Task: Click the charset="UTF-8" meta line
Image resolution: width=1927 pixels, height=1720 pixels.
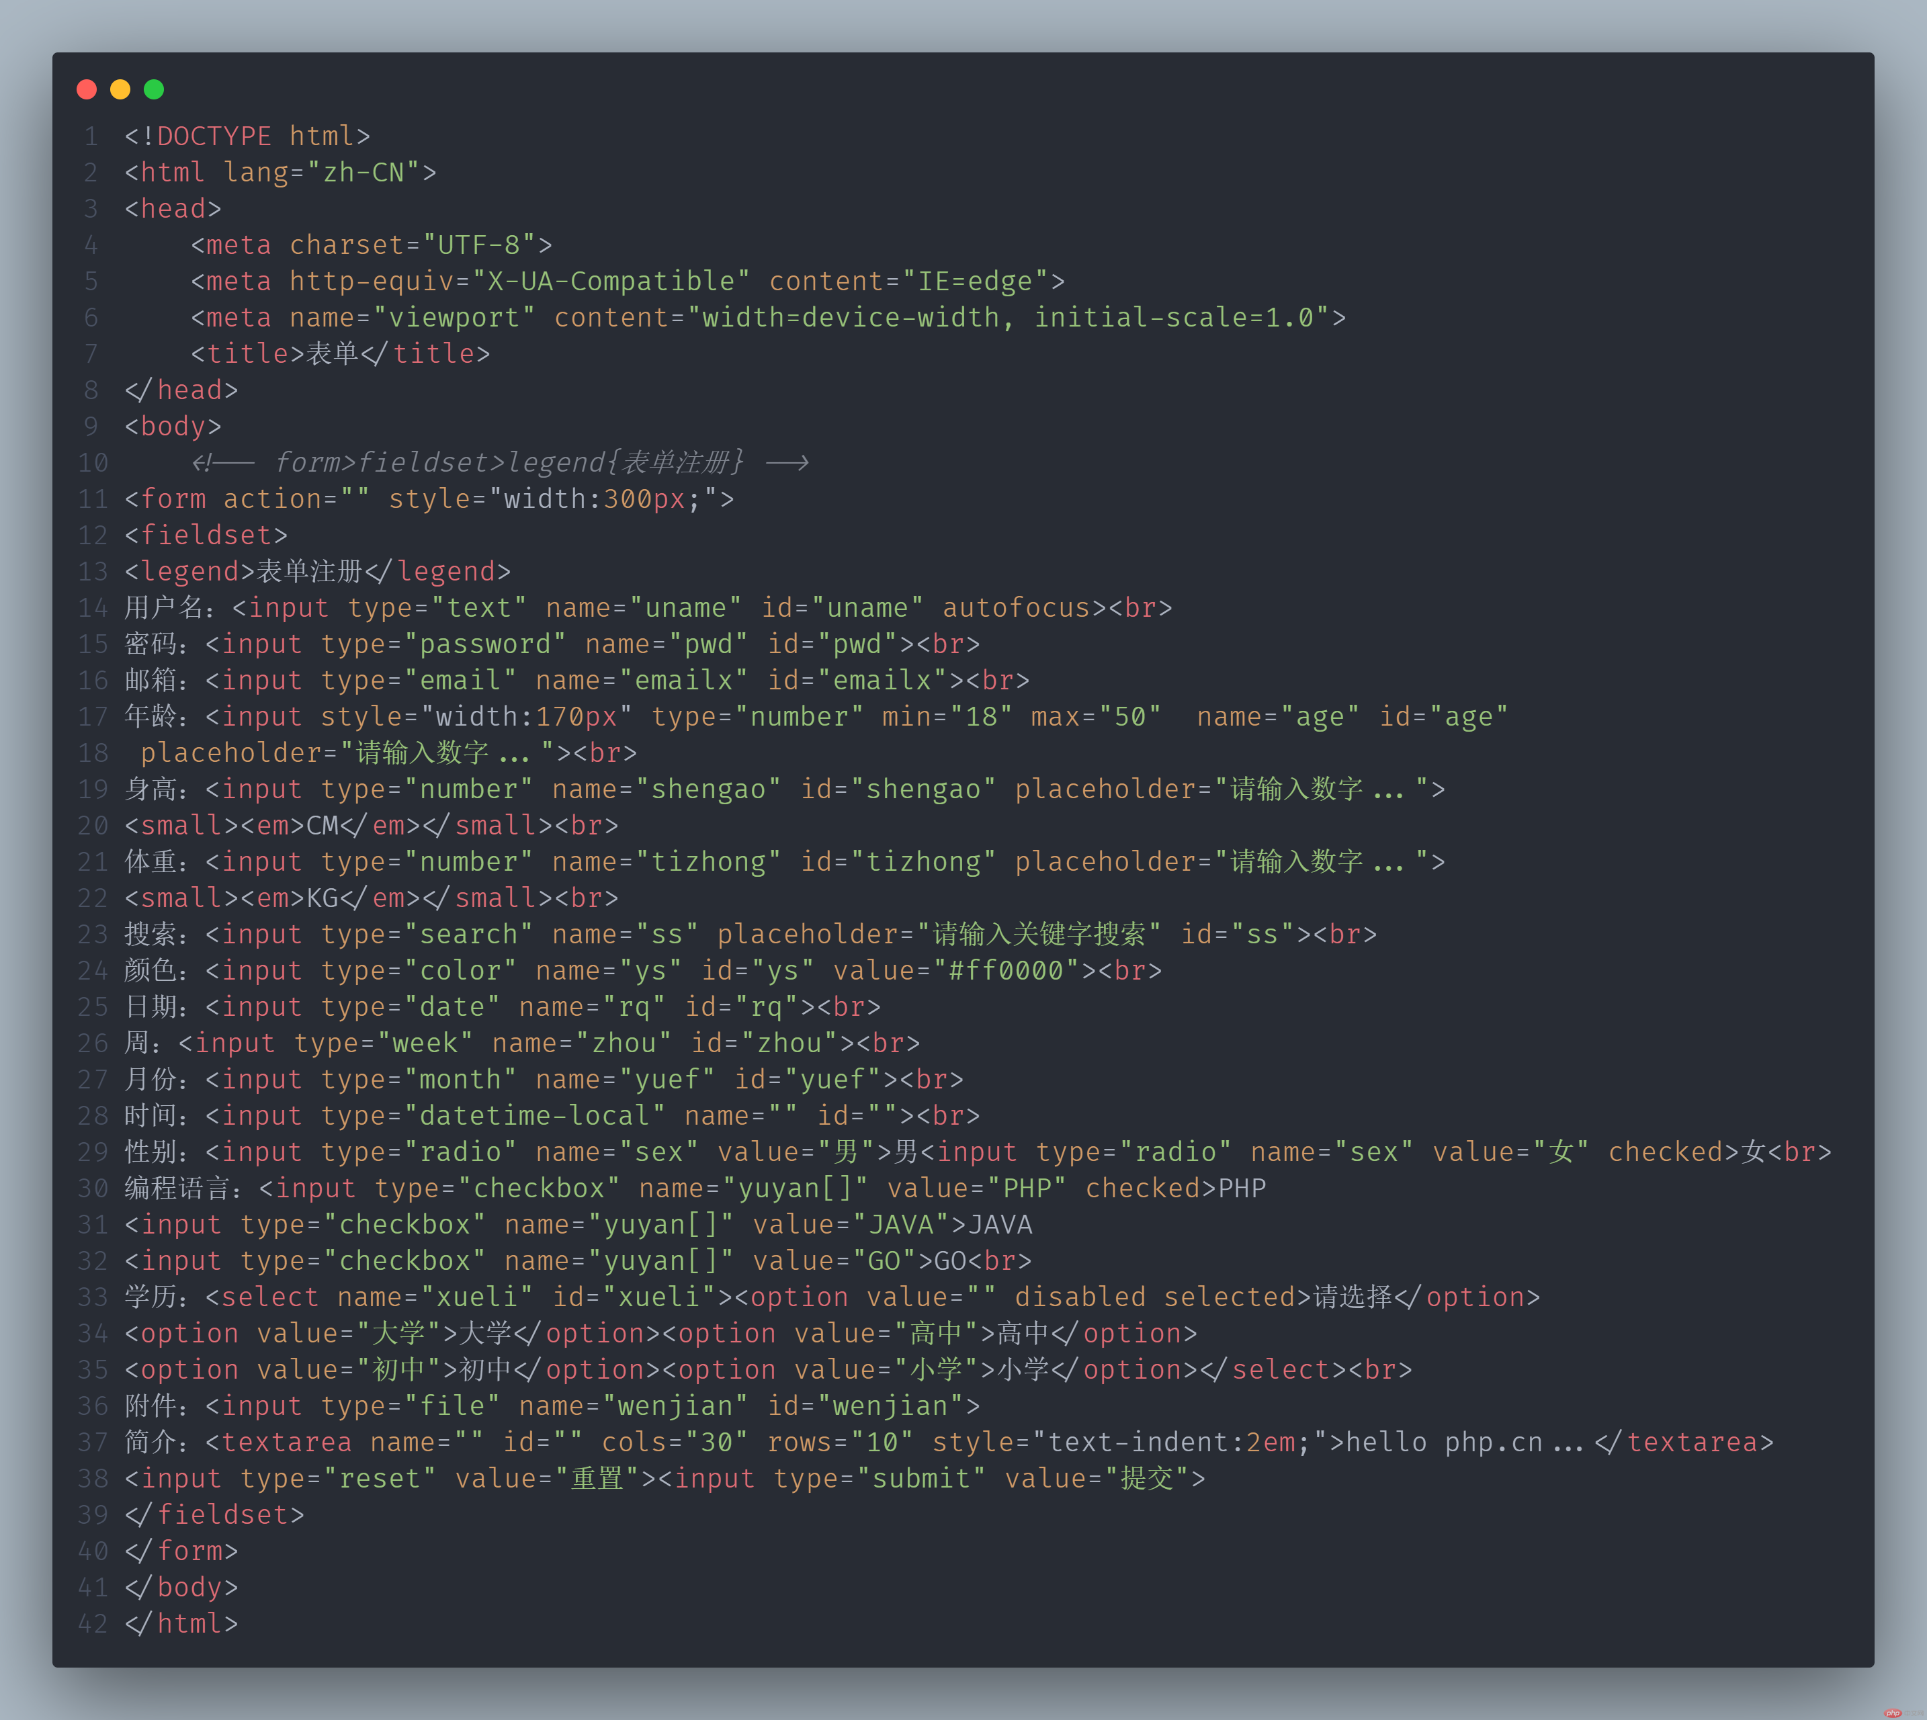Action: [372, 245]
